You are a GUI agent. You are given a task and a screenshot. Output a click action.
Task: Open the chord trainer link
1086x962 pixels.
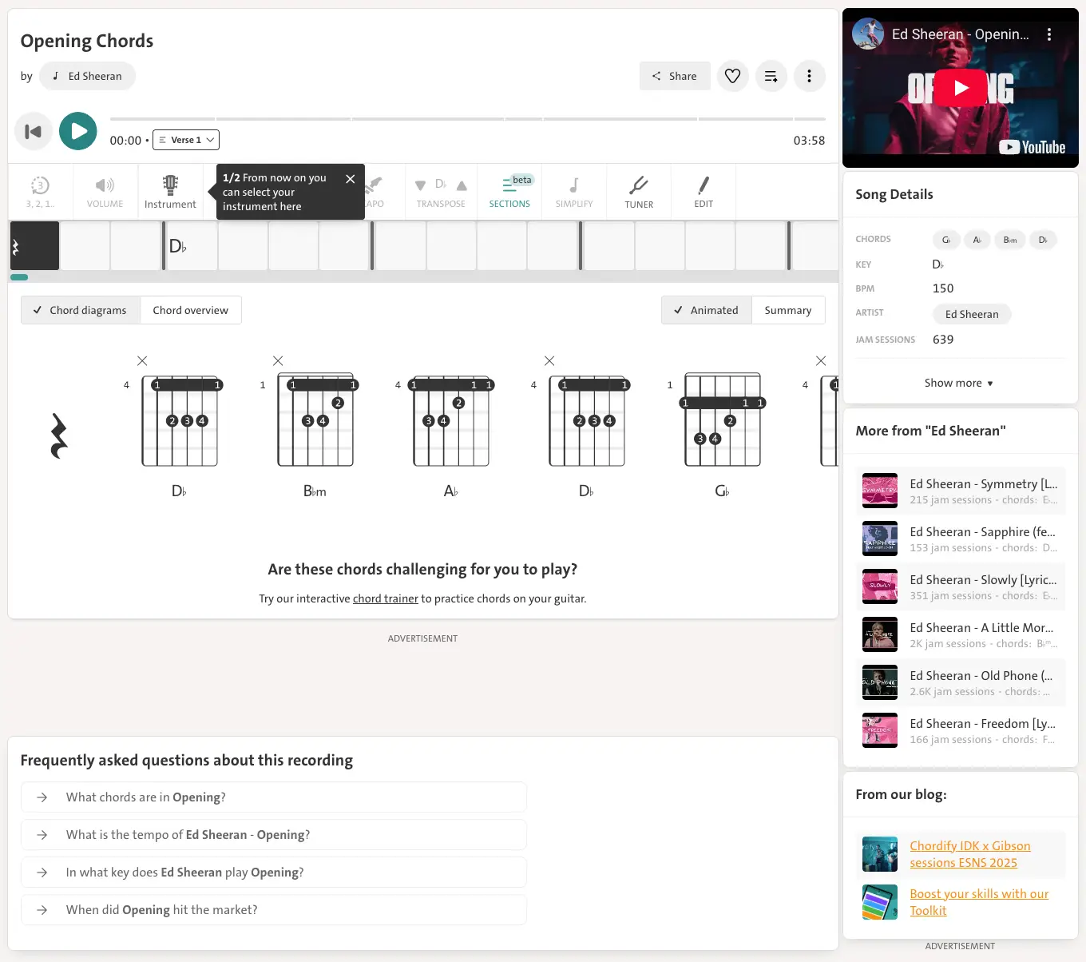385,598
